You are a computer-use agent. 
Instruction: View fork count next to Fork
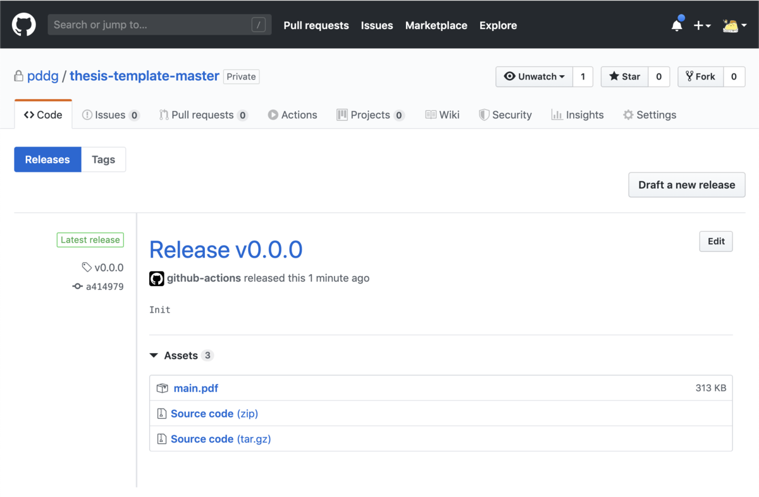pos(734,76)
